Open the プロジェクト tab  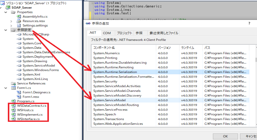pyautogui.click(x=124, y=33)
